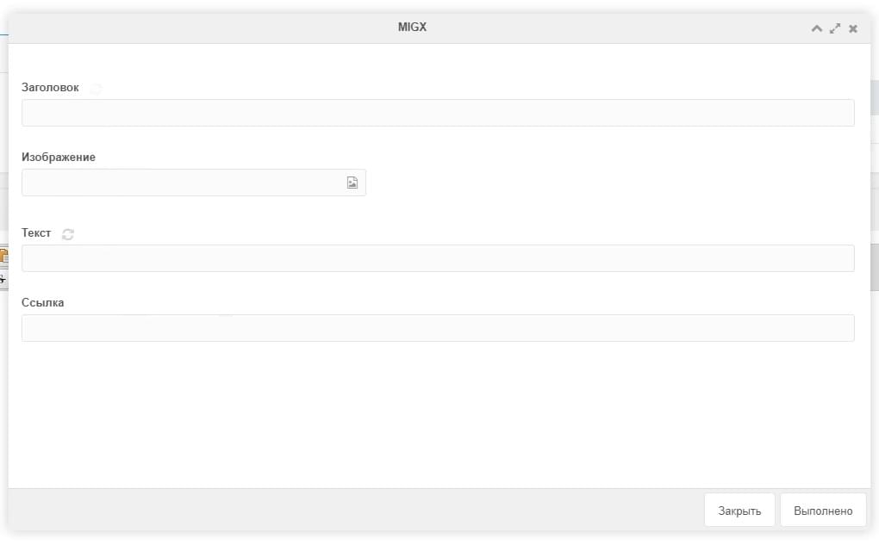Click the Выполнено button
The width and height of the screenshot is (879, 545).
[823, 511]
